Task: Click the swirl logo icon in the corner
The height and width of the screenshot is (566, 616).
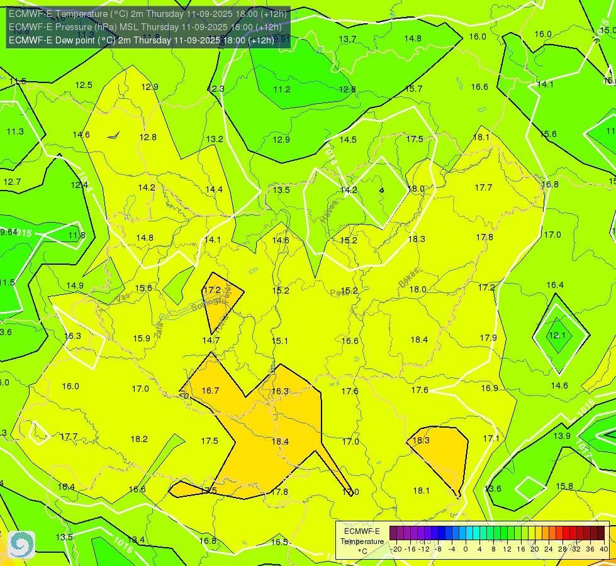Action: (x=21, y=545)
